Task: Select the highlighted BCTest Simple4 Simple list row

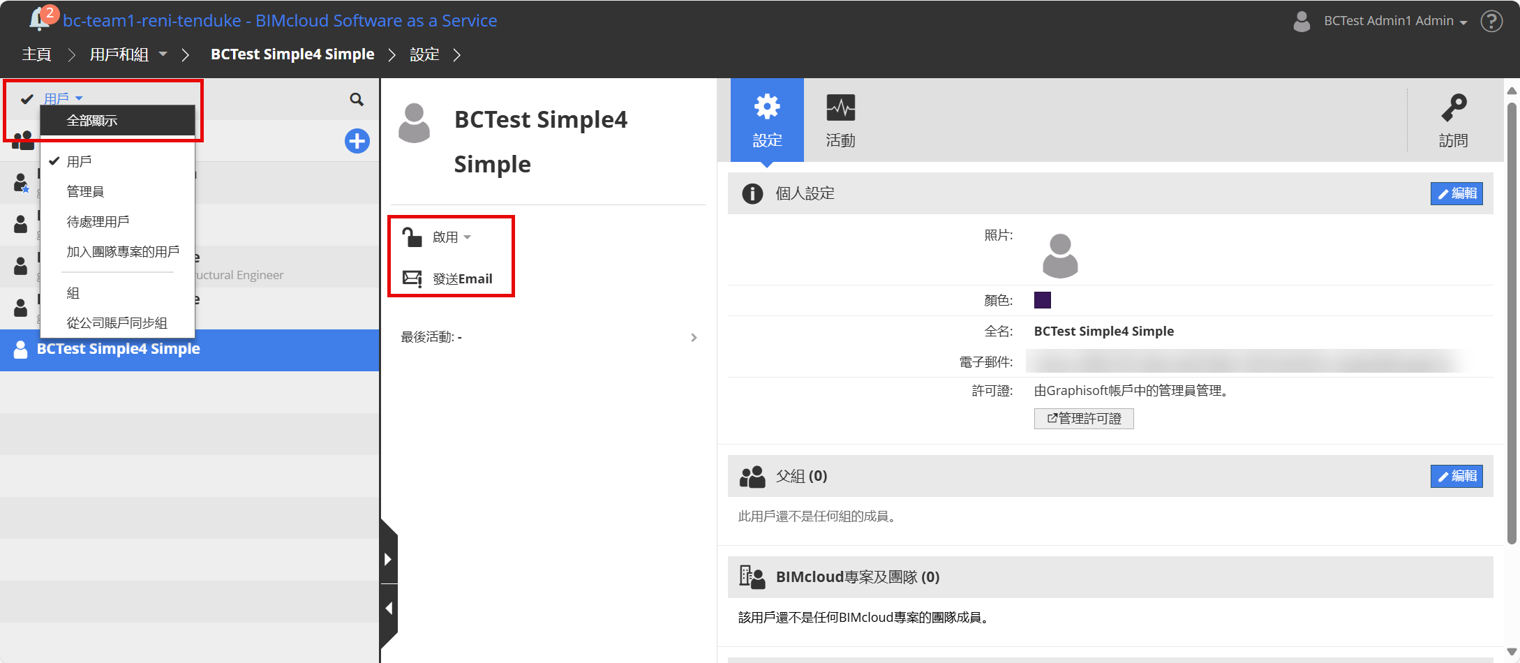Action: point(189,350)
